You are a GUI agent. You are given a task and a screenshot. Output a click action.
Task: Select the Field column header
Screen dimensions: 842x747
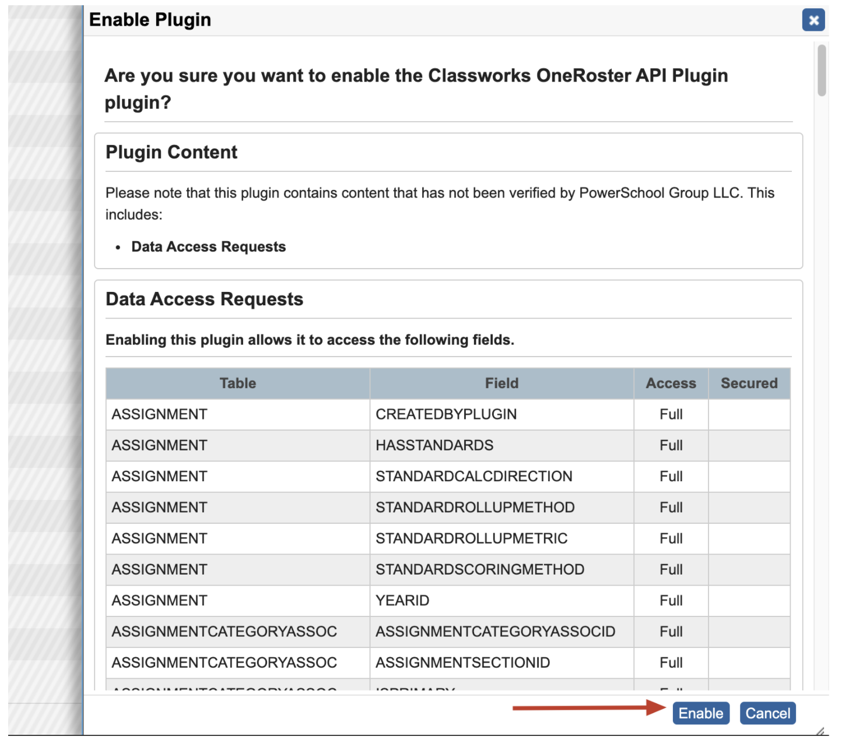pos(501,383)
